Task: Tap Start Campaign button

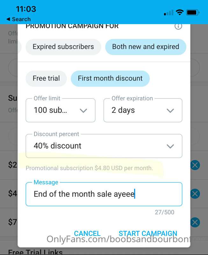Action: [x=148, y=233]
